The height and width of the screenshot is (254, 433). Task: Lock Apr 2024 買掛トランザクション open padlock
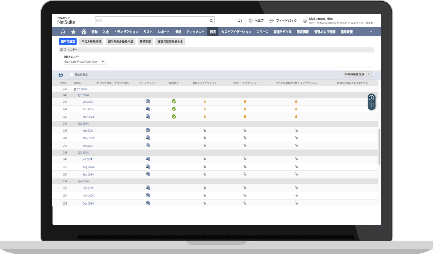[204, 130]
